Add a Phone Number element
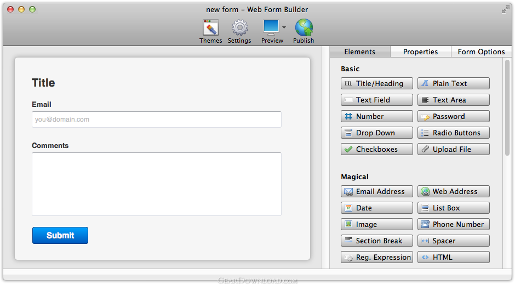Image resolution: width=515 pixels, height=285 pixels. coord(454,224)
